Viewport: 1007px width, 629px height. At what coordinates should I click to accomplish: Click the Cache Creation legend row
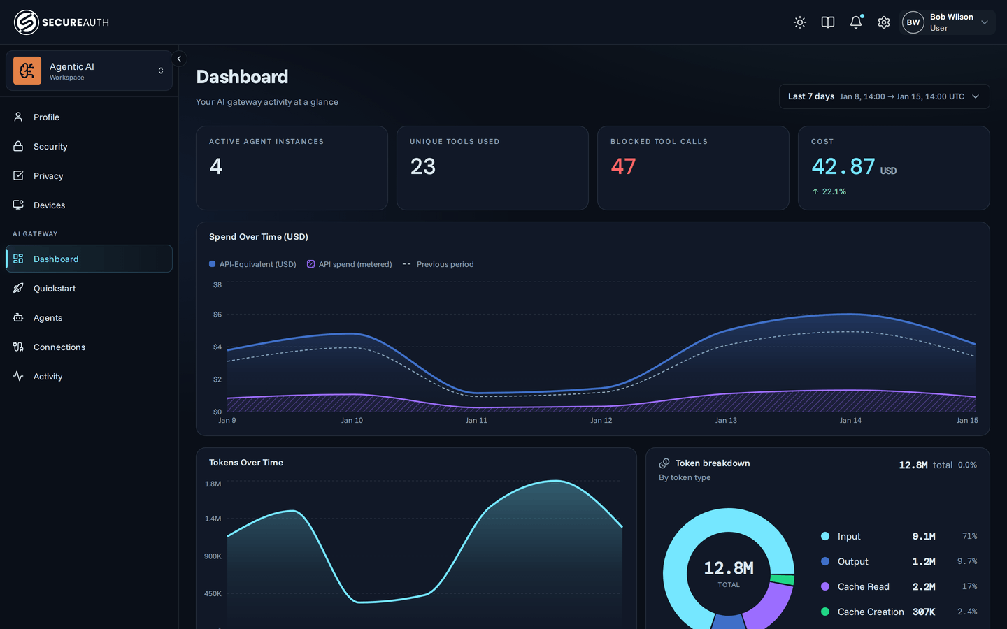pos(899,612)
